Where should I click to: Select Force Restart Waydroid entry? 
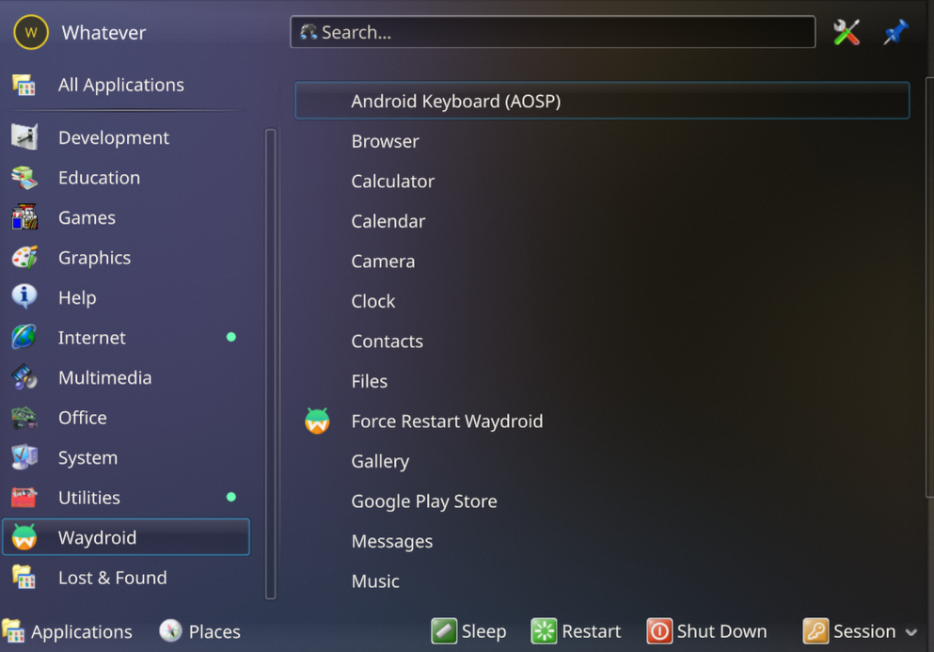pos(602,421)
